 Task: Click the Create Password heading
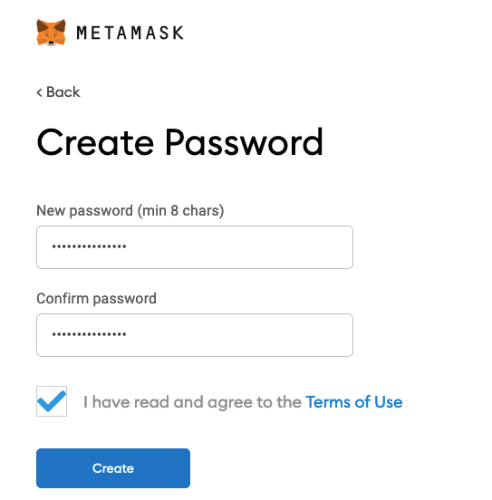pyautogui.click(x=180, y=142)
